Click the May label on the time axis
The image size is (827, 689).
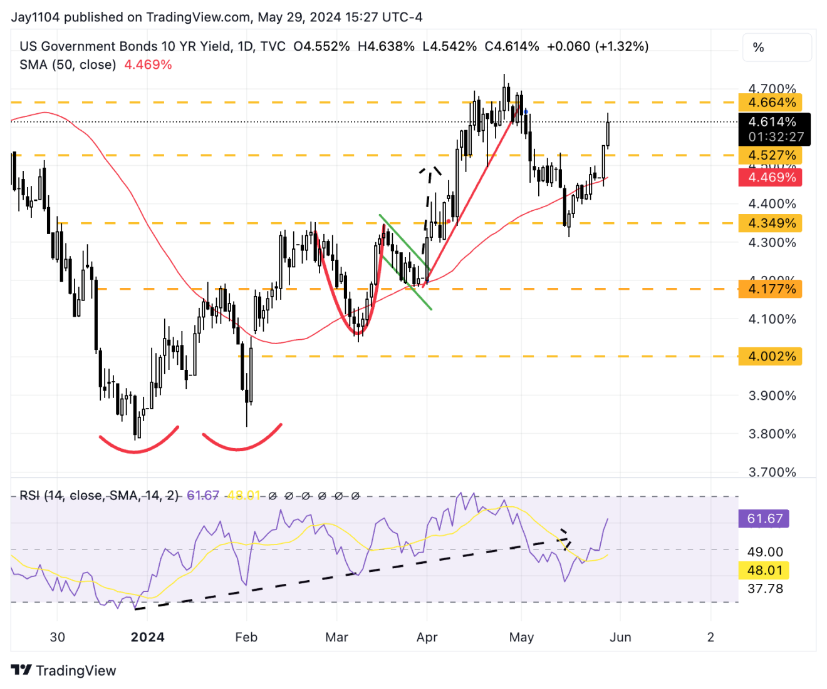click(x=521, y=637)
